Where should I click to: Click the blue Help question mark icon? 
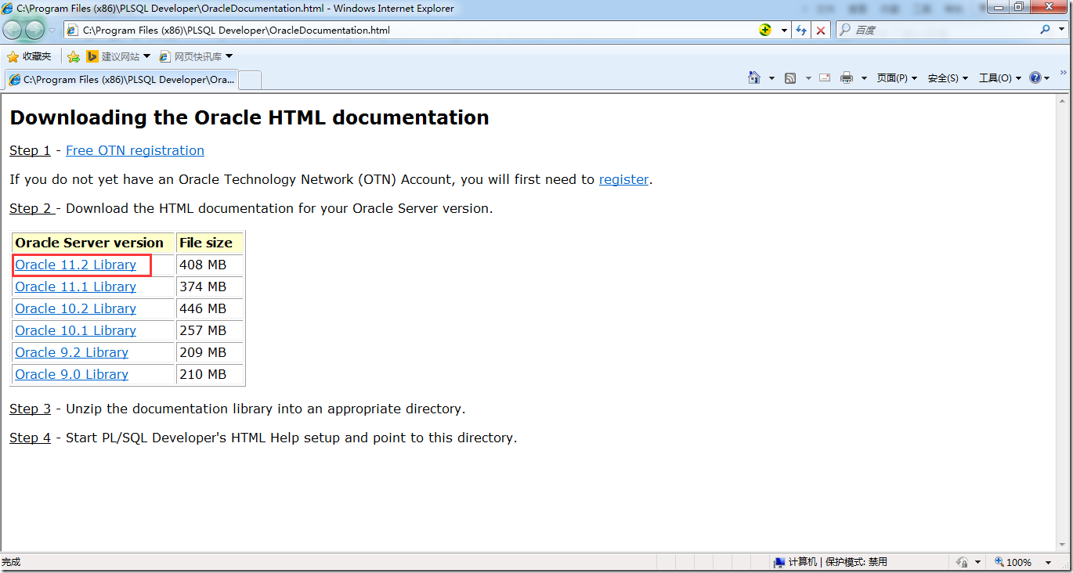[1035, 77]
